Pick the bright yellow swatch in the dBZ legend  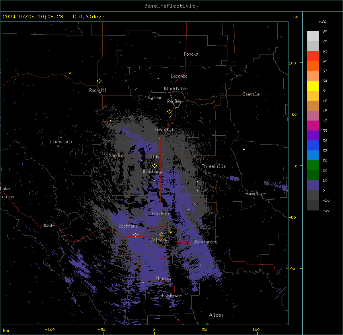[x=313, y=86]
